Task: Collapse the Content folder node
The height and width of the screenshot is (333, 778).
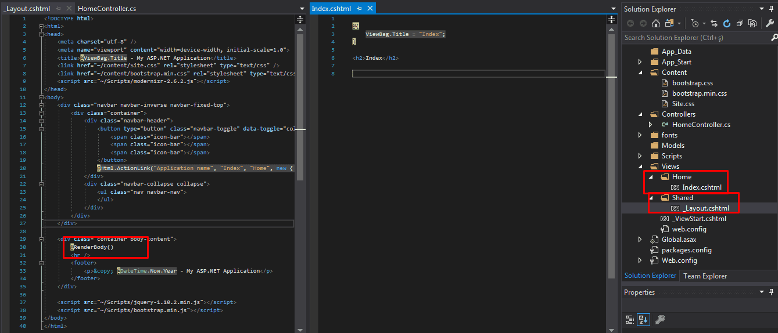Action: tap(640, 73)
